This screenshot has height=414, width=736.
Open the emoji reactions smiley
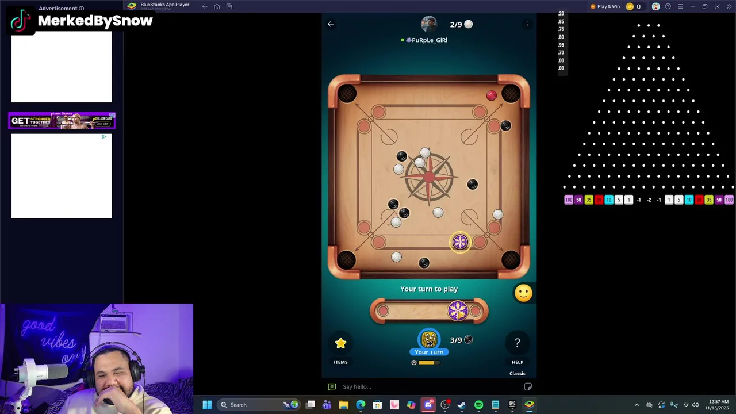point(523,293)
